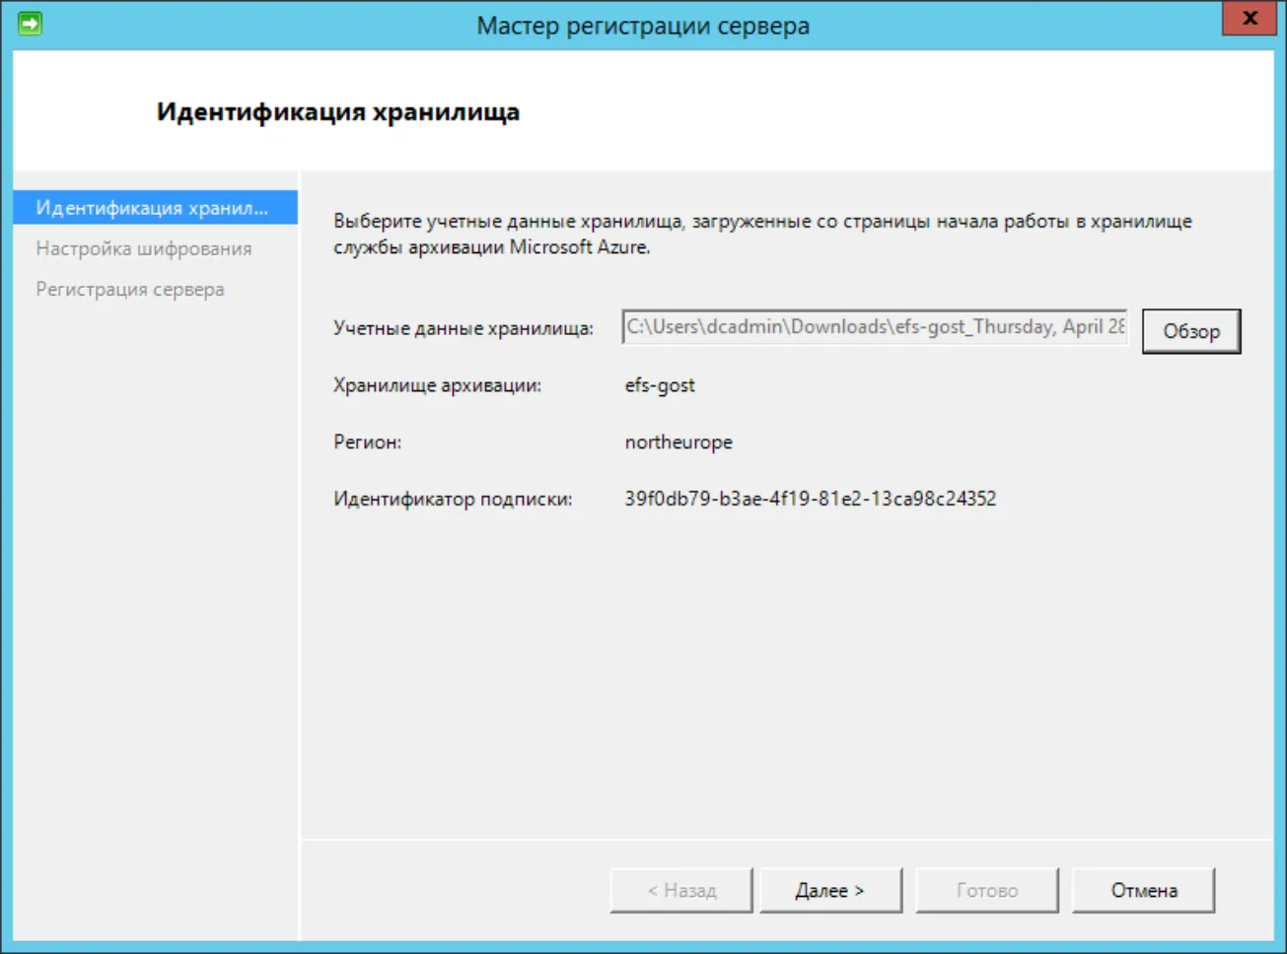Browse for credentials with Обзор button

[1191, 331]
